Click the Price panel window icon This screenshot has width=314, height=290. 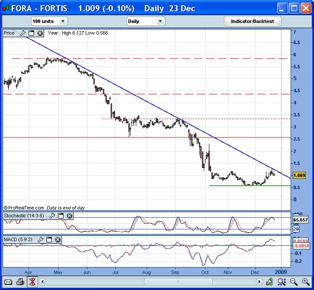click(32, 33)
